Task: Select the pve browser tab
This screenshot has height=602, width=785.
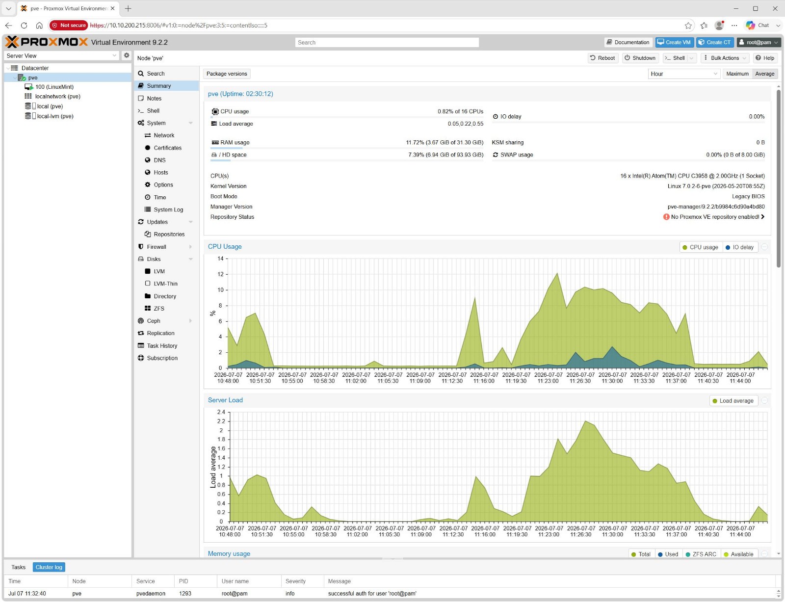Action: [68, 8]
